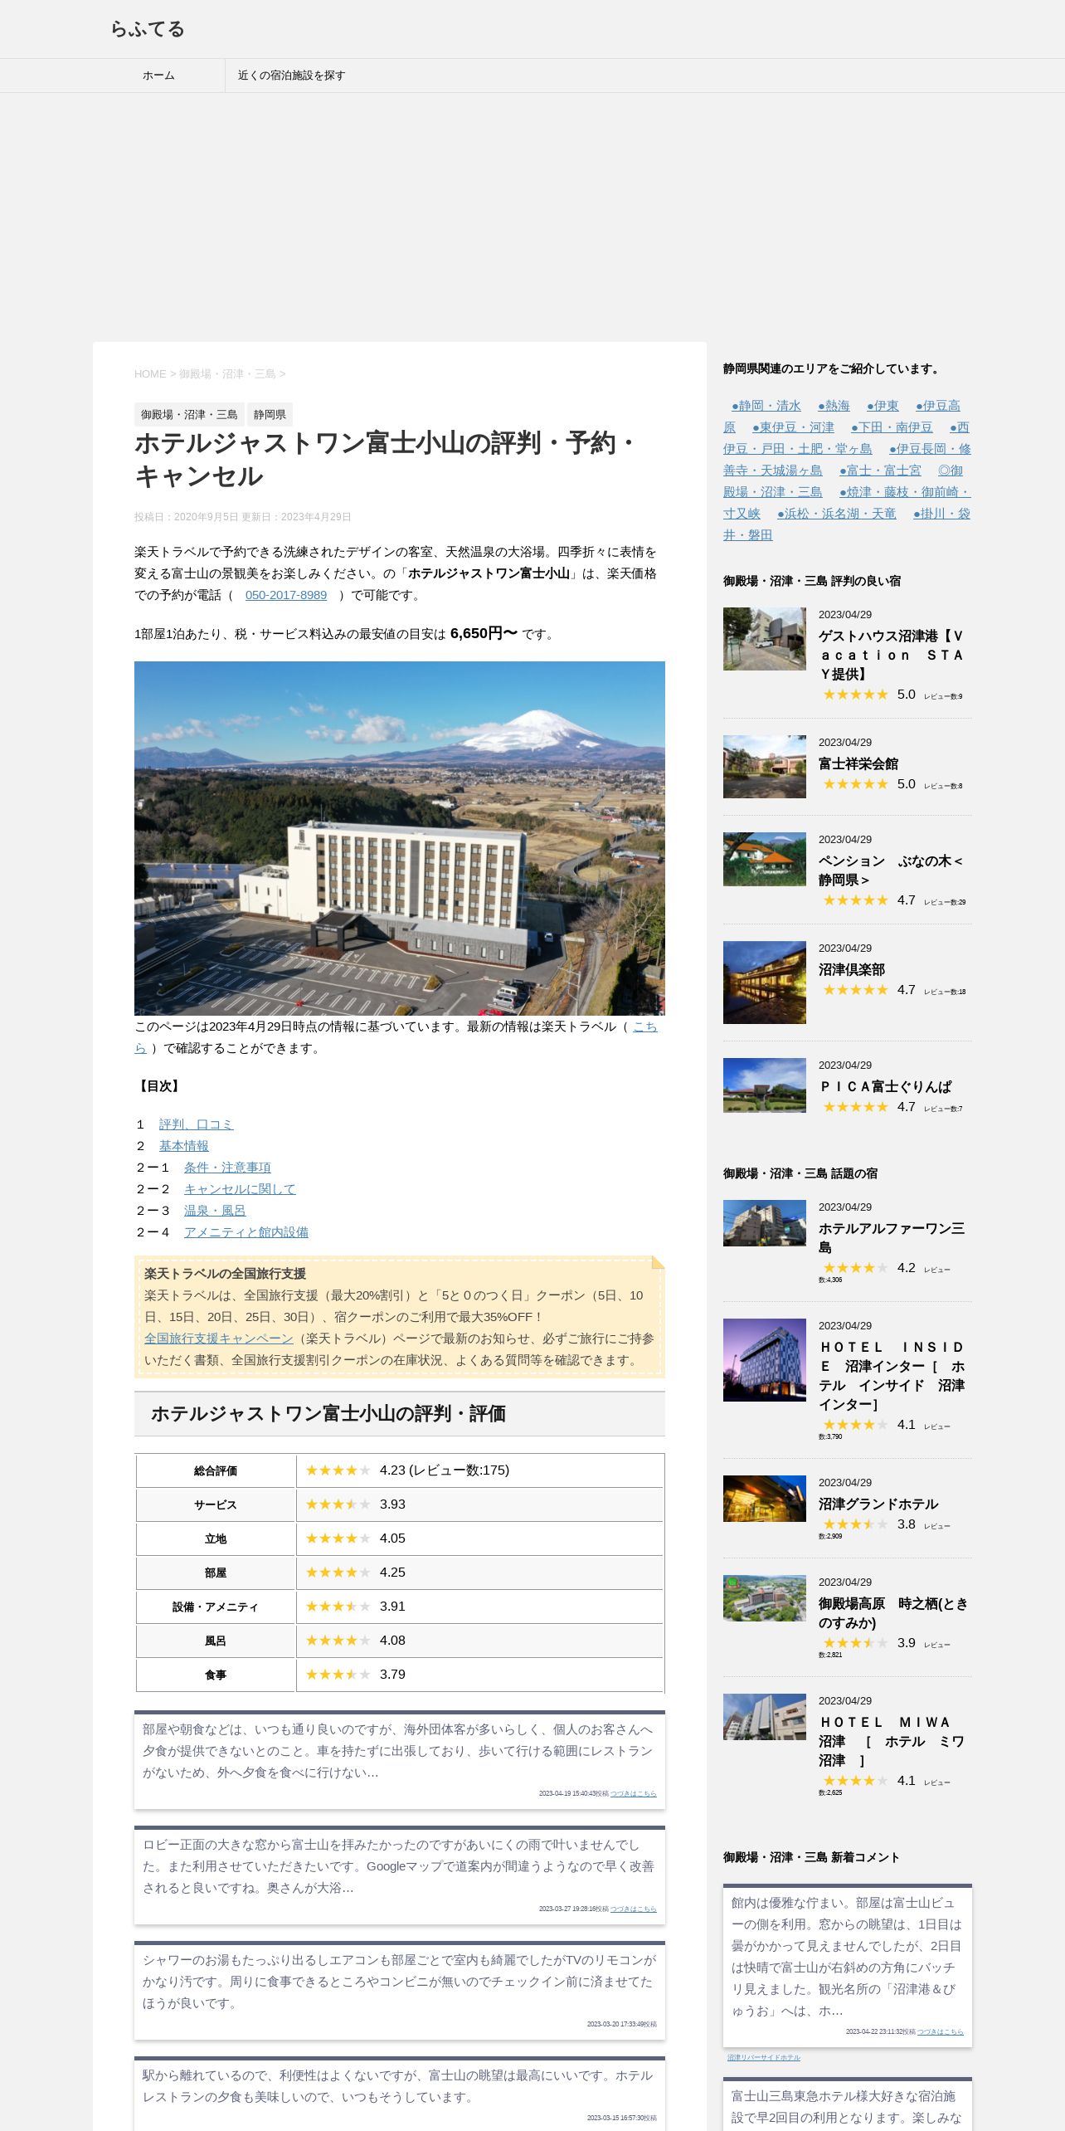Open 沼津グランドホテル thumbnail image
The image size is (1065, 2131).
click(x=765, y=1499)
